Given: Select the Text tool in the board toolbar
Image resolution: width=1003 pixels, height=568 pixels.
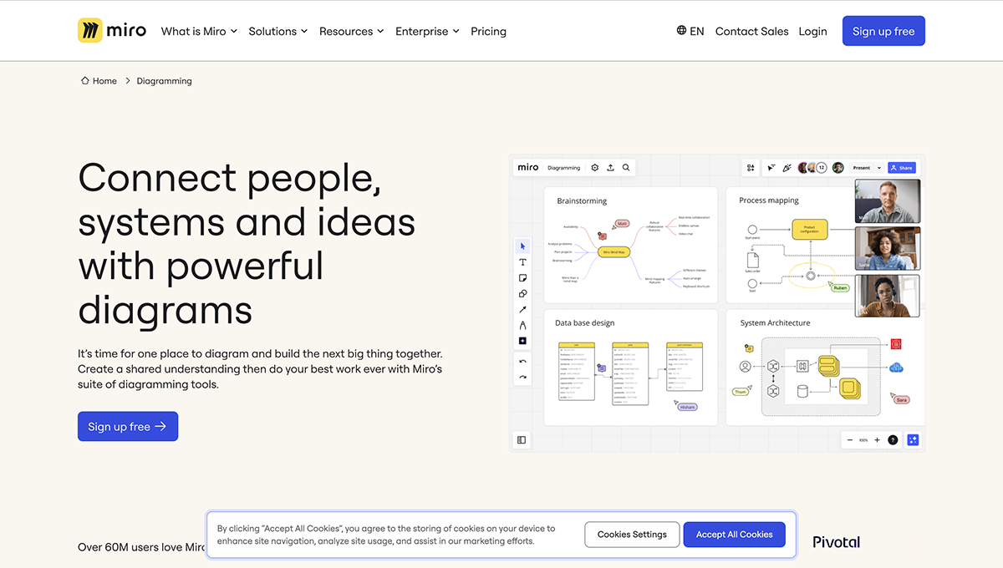Looking at the screenshot, I should pyautogui.click(x=522, y=262).
